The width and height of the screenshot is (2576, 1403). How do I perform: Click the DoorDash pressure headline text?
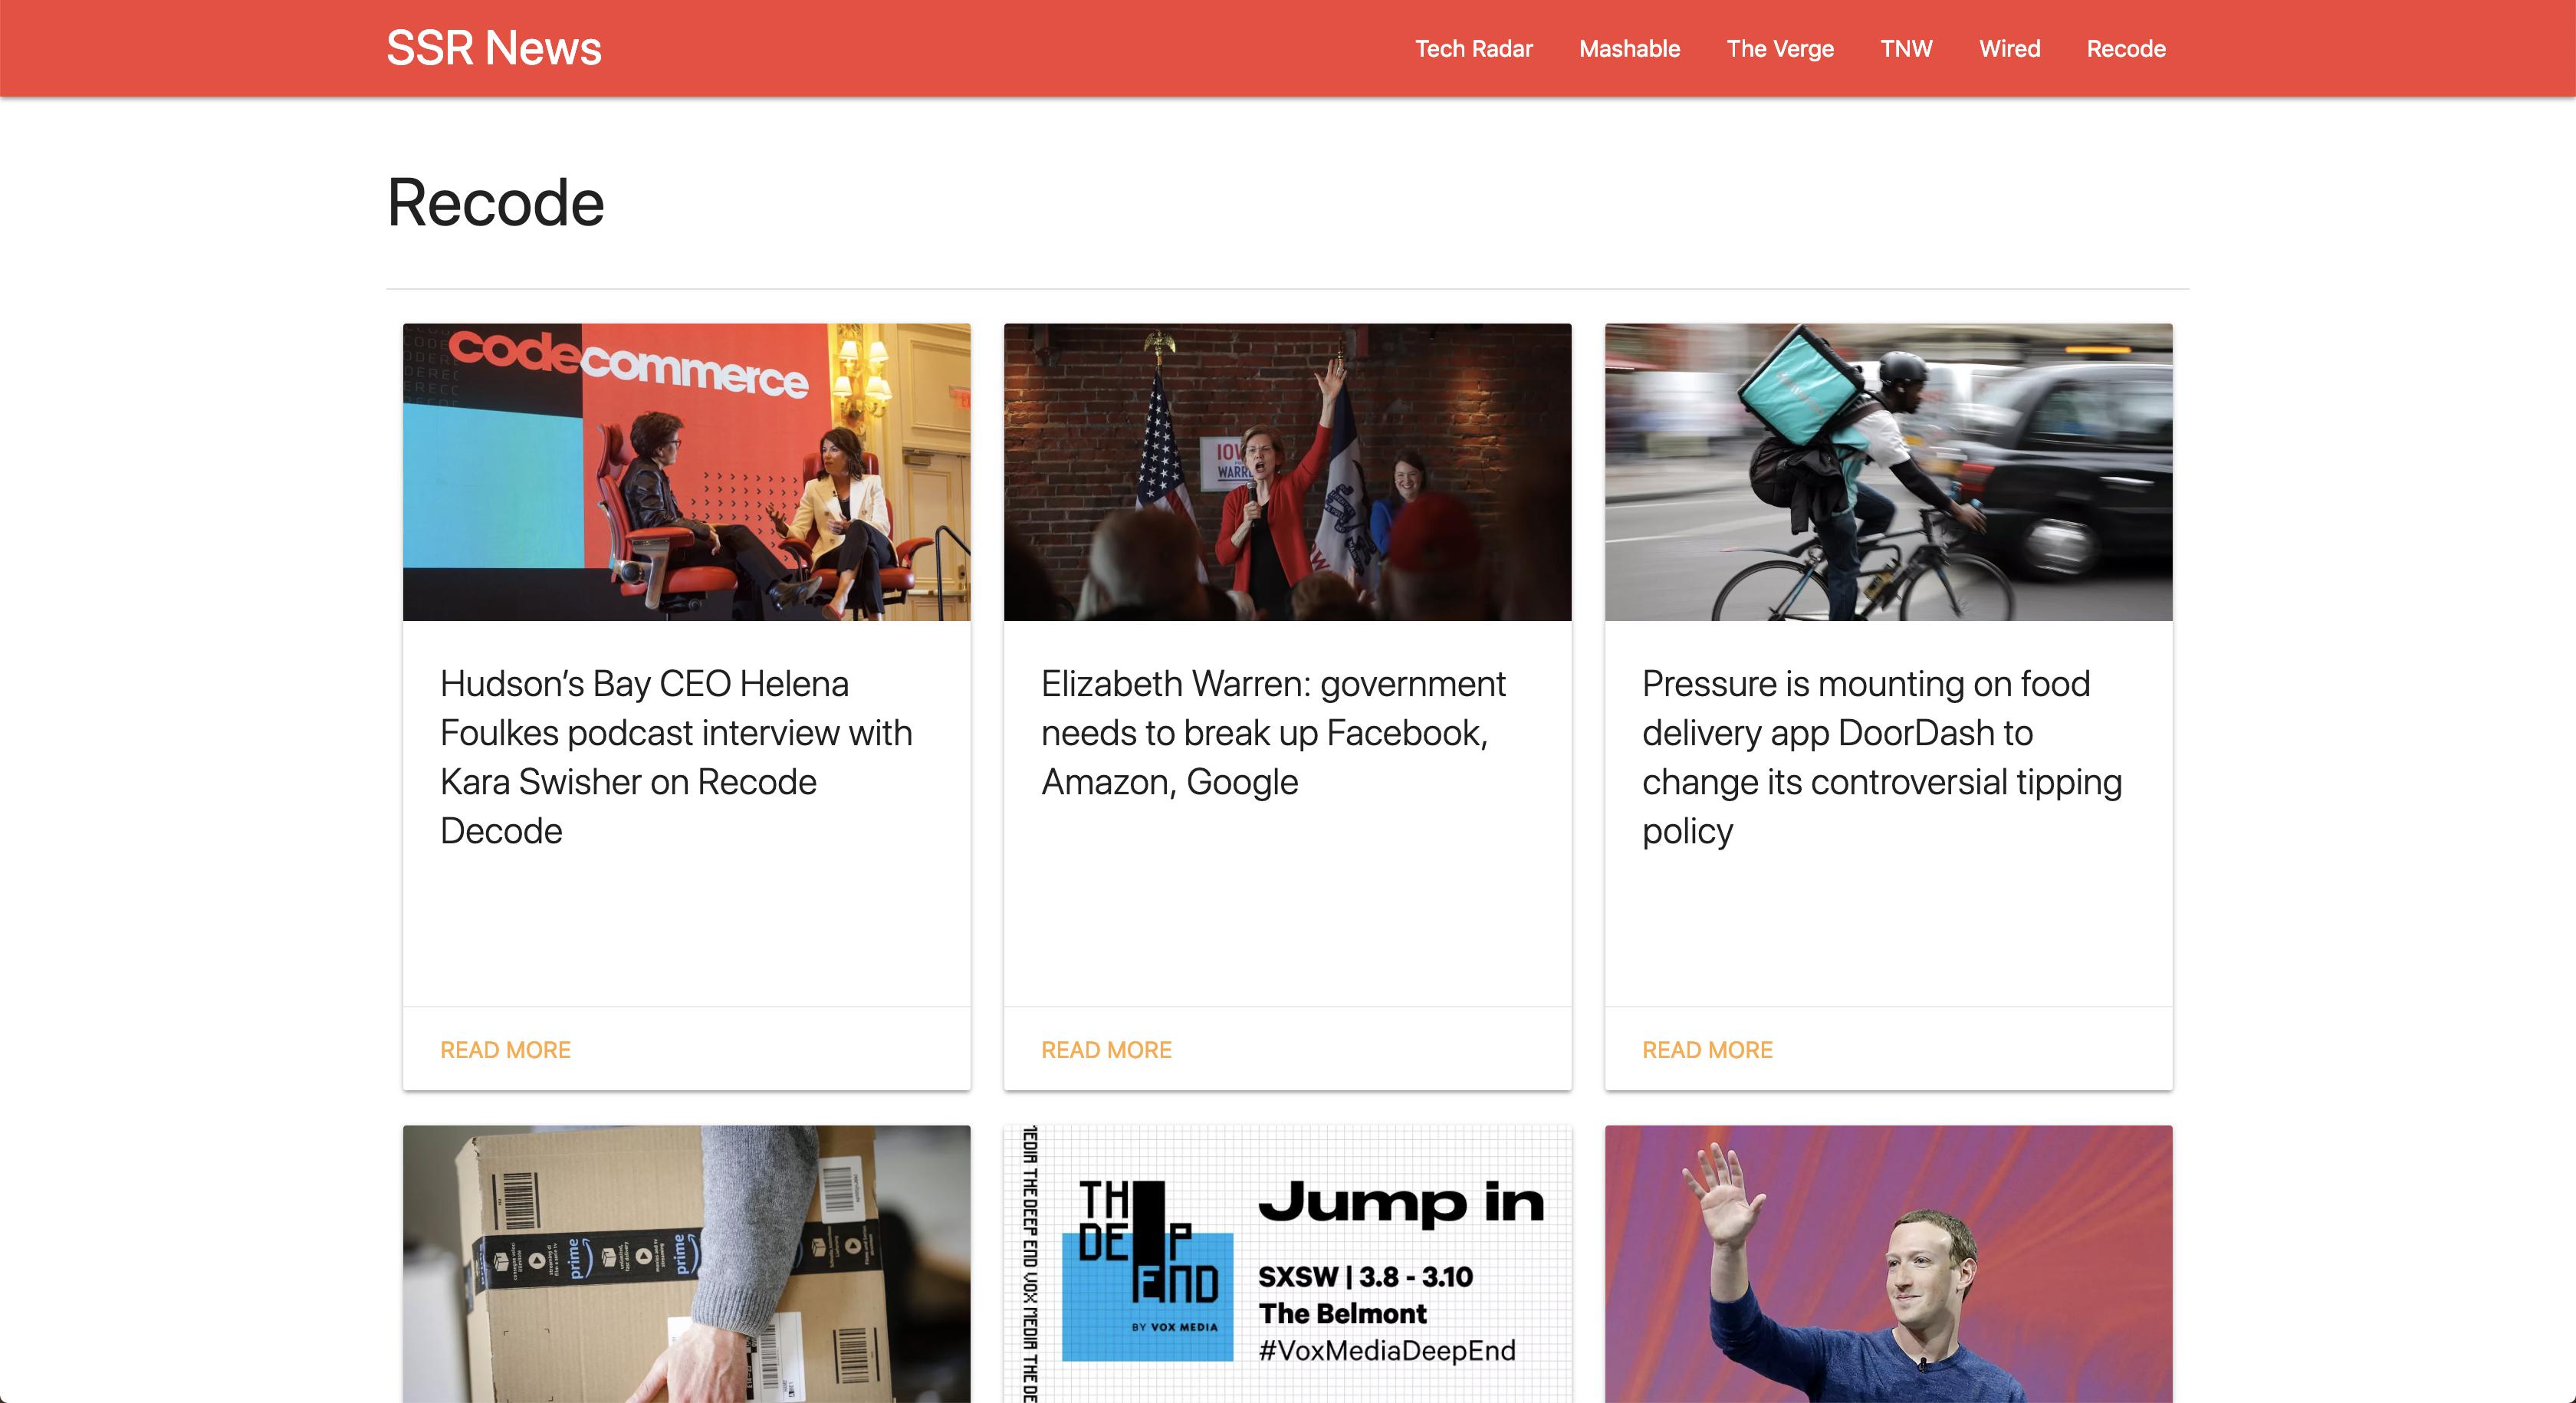[1881, 757]
